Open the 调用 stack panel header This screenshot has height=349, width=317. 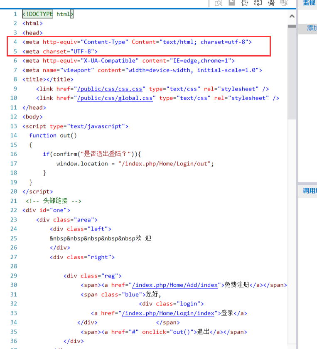pos(310,191)
